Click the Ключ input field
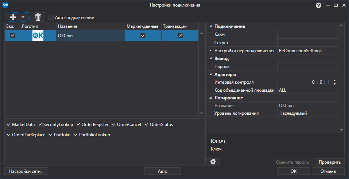Screen dimensions: 349x179 coord(307,34)
